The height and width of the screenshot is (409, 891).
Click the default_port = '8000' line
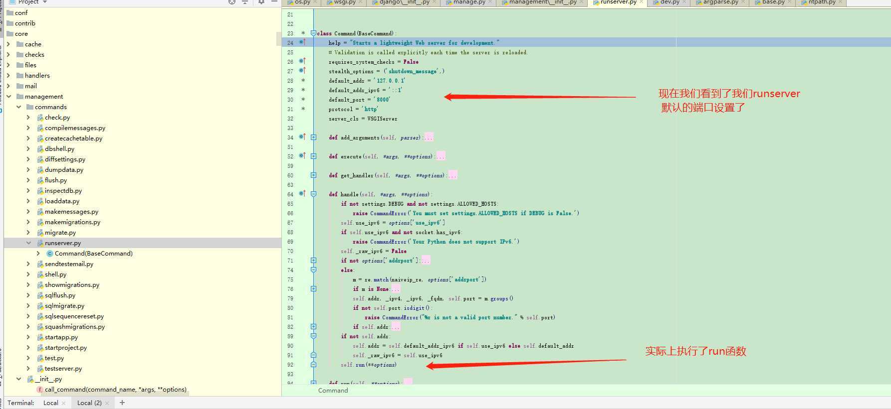pyautogui.click(x=359, y=100)
